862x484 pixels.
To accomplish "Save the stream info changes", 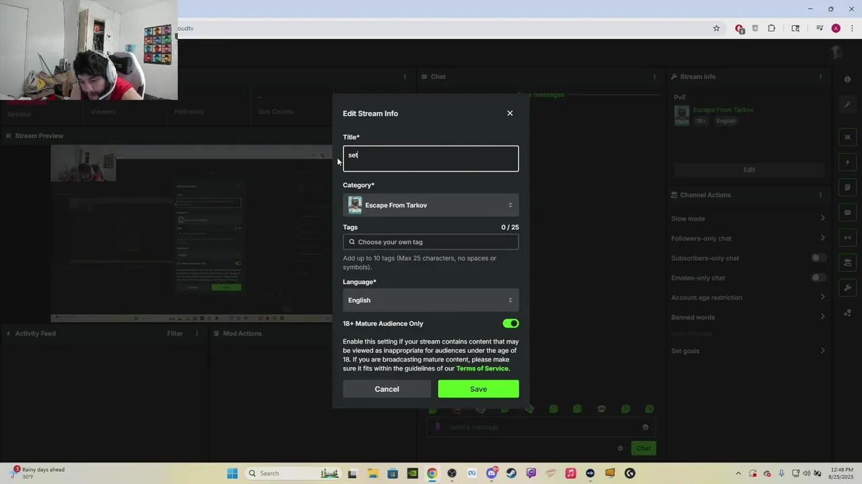I will pyautogui.click(x=478, y=389).
